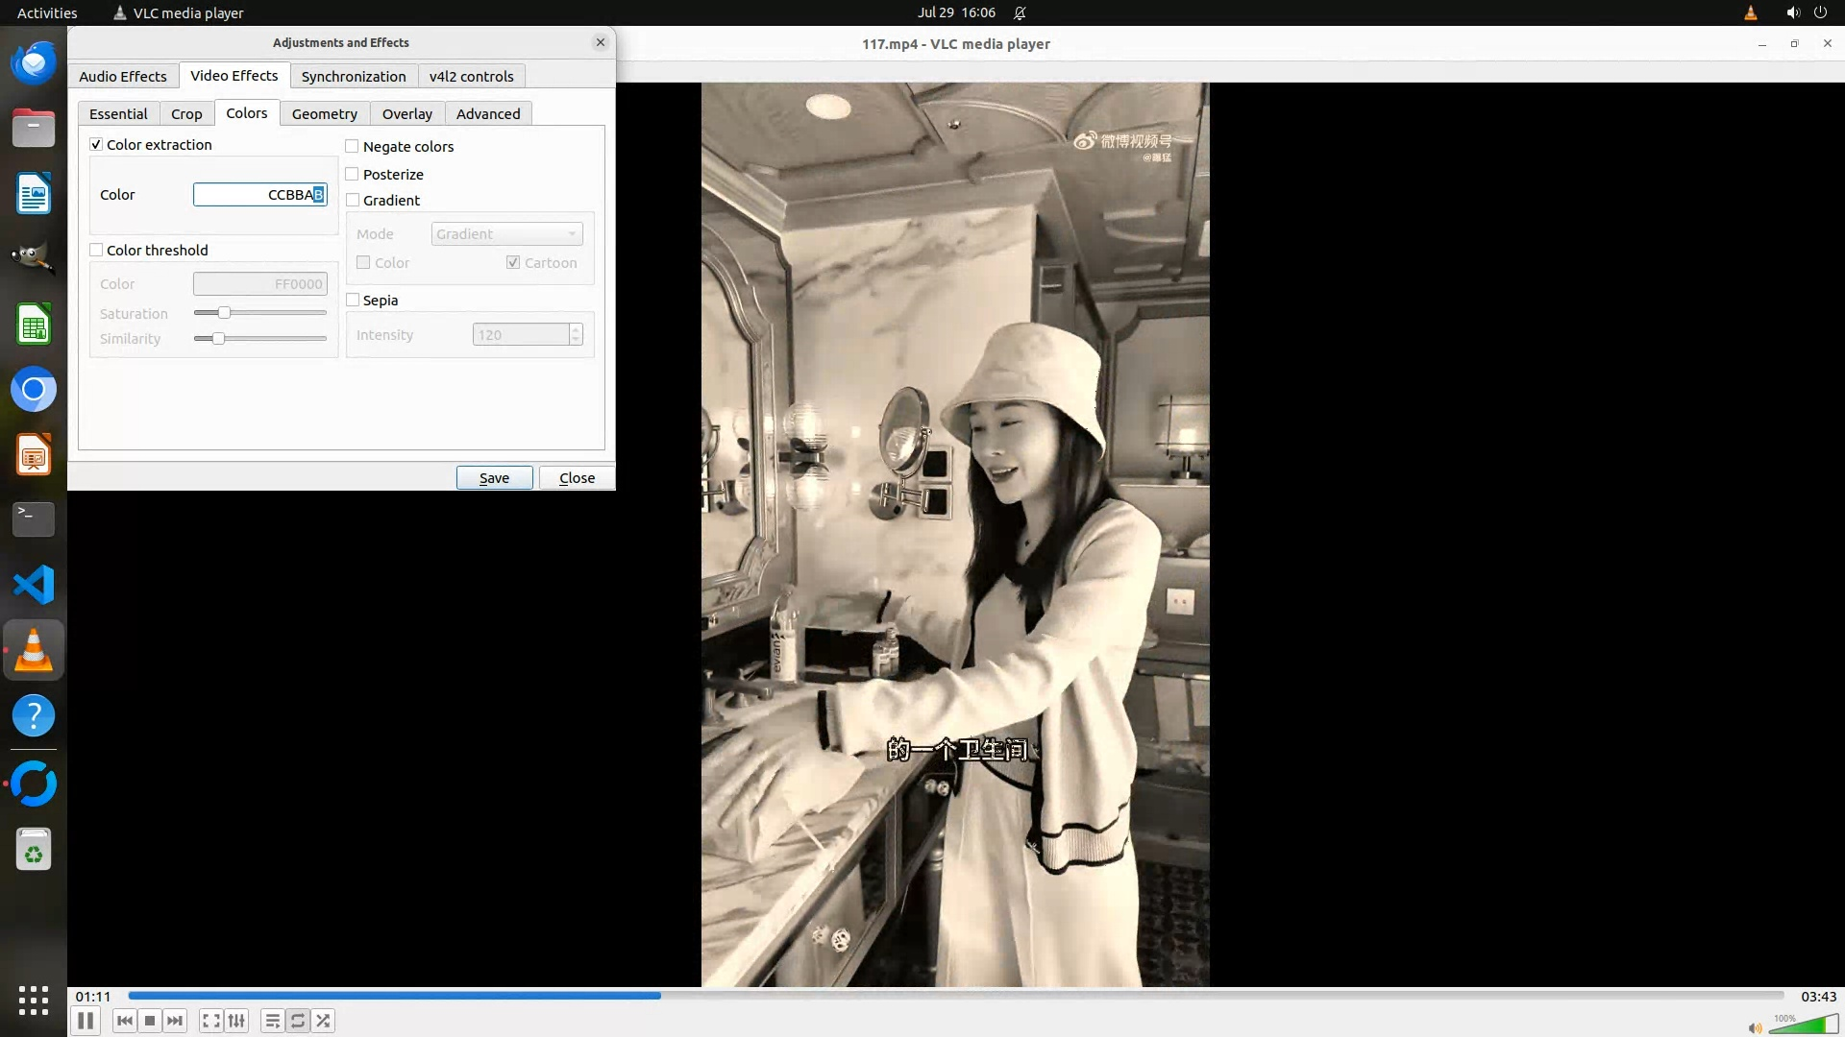Stop playback with the stop button
This screenshot has height=1037, width=1845.
[150, 1021]
